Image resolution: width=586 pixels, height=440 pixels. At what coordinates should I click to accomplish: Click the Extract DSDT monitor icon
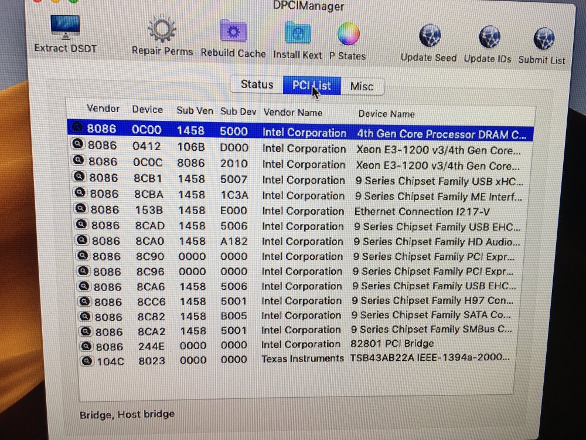[65, 28]
